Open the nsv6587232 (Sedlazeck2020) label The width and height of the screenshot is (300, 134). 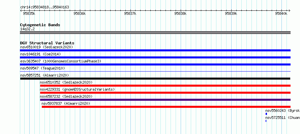click(66, 96)
